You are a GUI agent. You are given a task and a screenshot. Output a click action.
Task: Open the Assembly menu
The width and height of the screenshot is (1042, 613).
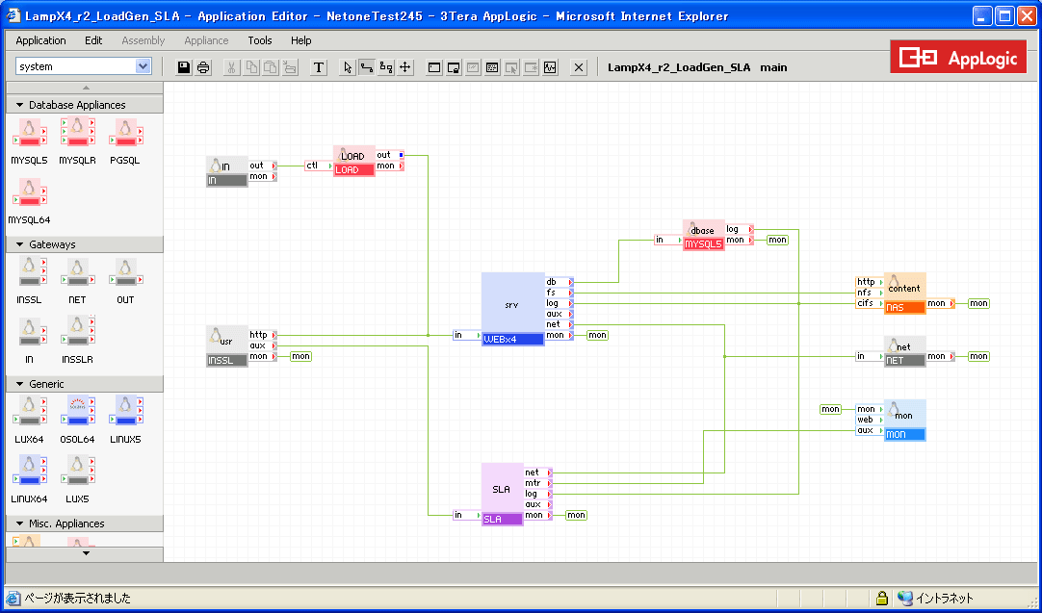point(143,40)
